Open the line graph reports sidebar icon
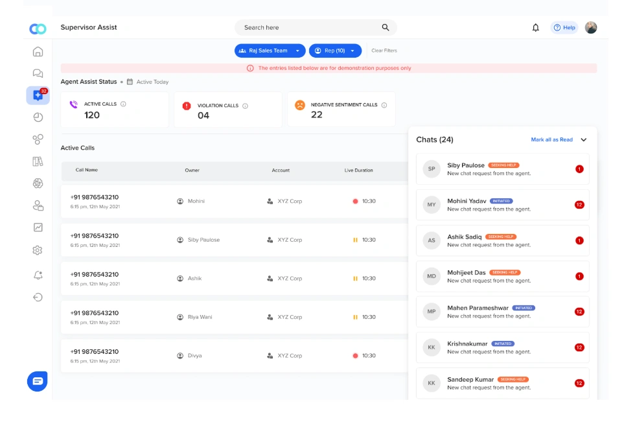The height and width of the screenshot is (444, 635). [x=38, y=228]
